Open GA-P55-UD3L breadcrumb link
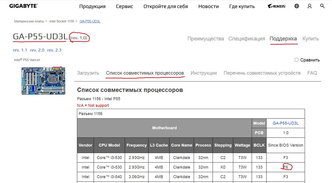The image size is (332, 183). click(90, 21)
